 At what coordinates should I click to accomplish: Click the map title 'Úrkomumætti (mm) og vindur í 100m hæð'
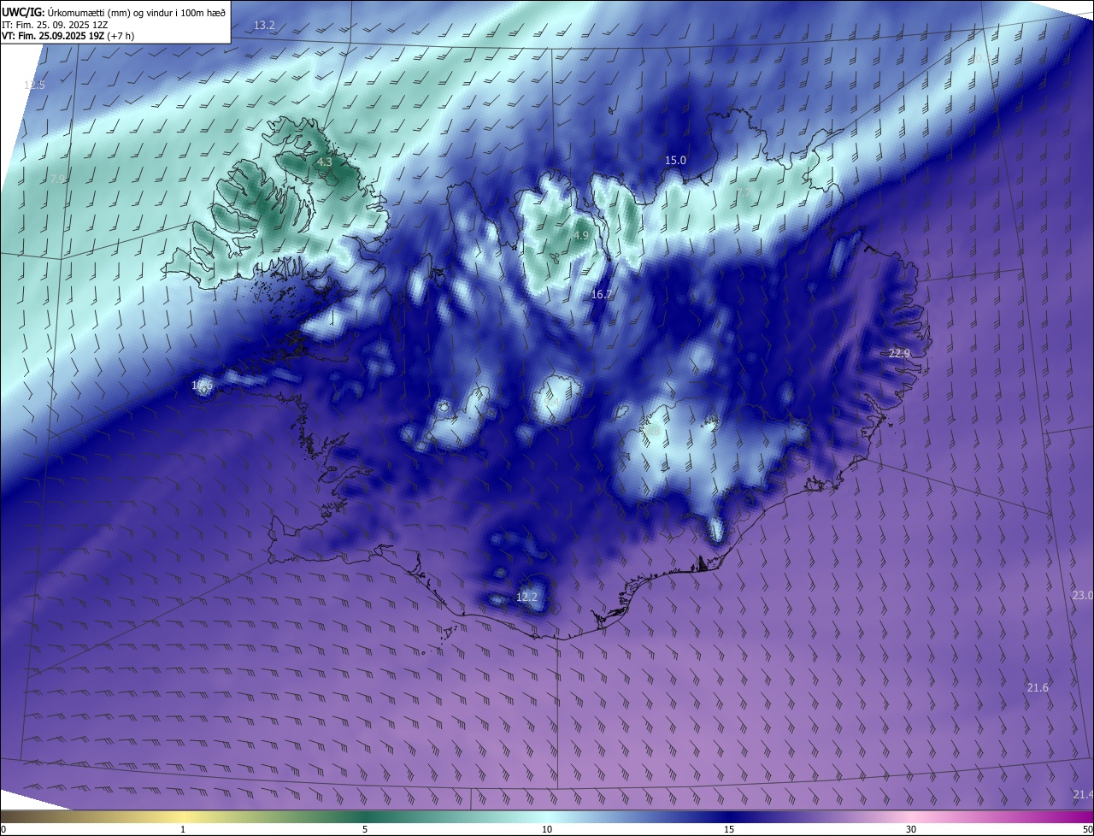tap(135, 12)
